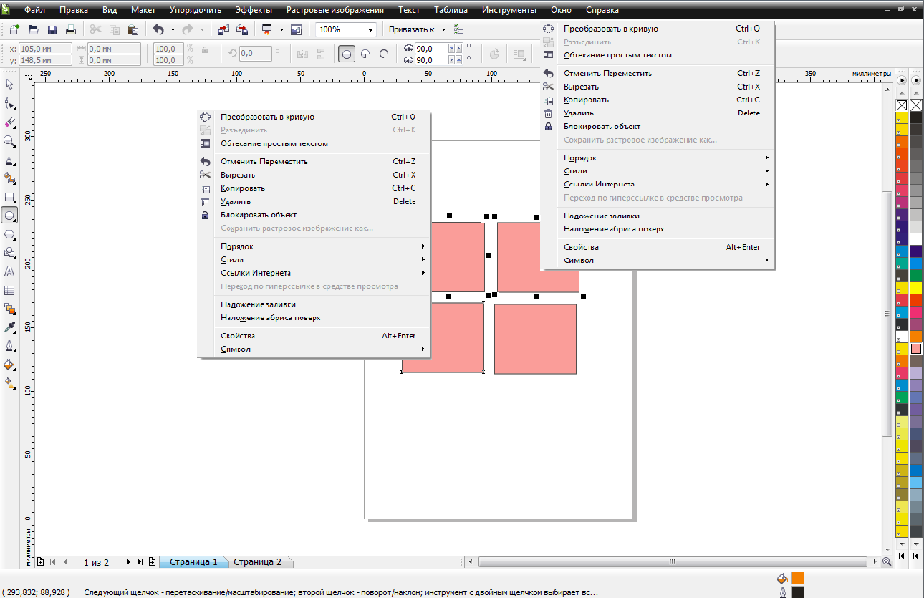Switch the shape to Arc in the property bar

tap(384, 54)
